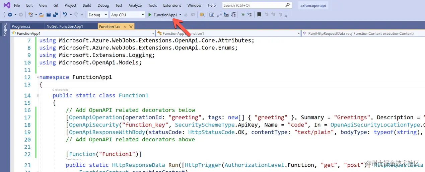
Task: Expand the FunctionApp1 startup target dropdown arrow
Action: point(180,15)
